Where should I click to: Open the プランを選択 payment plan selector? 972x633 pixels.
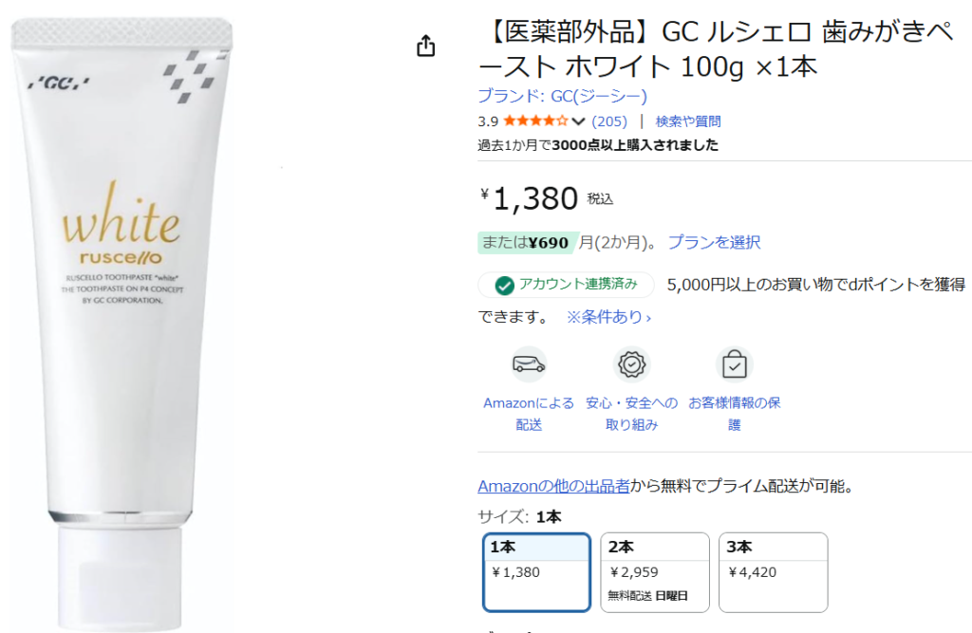(714, 242)
